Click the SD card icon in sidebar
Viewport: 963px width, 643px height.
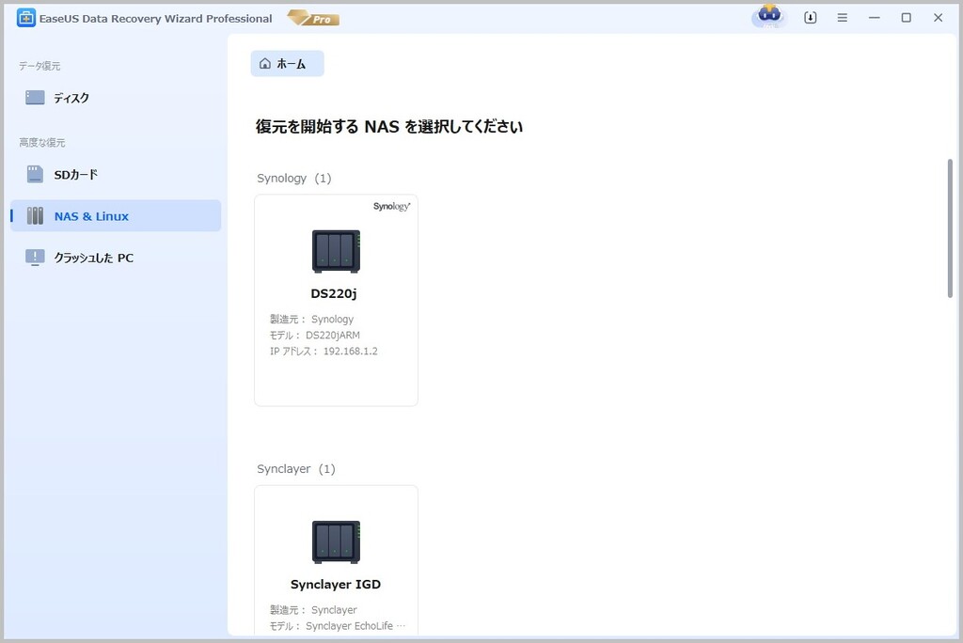[x=35, y=175]
